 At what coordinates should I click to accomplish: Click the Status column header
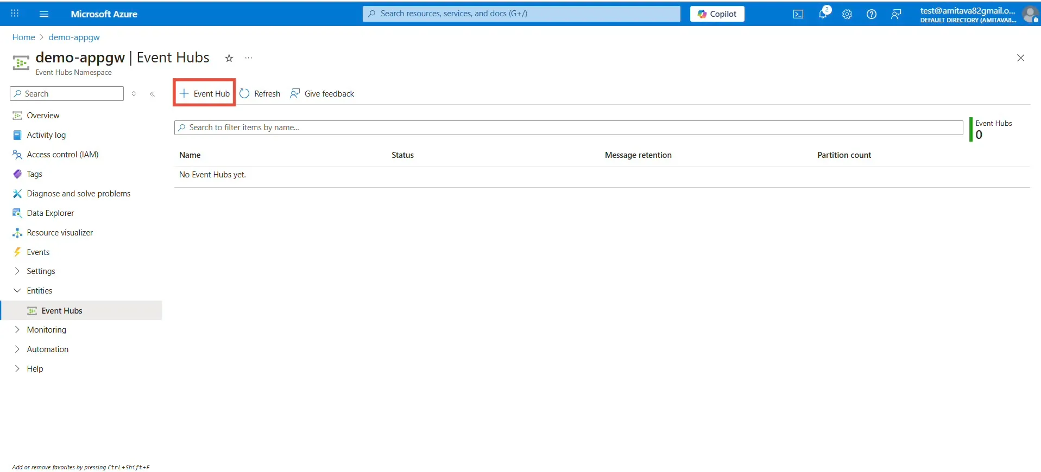(402, 155)
